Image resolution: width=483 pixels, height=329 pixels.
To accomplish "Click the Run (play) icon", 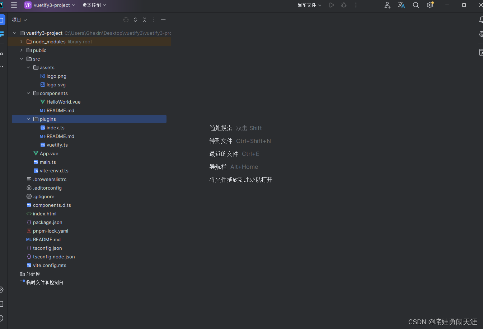I will point(332,5).
